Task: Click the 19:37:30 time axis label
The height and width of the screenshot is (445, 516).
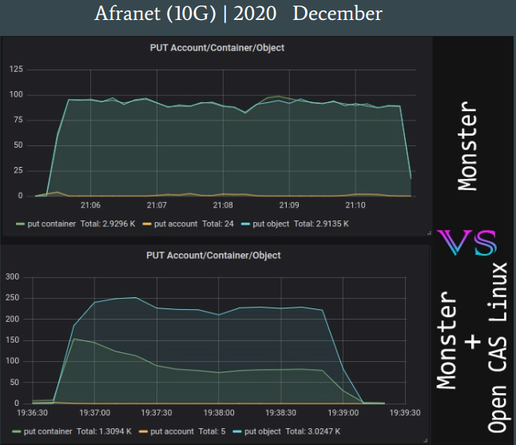Action: 157,413
